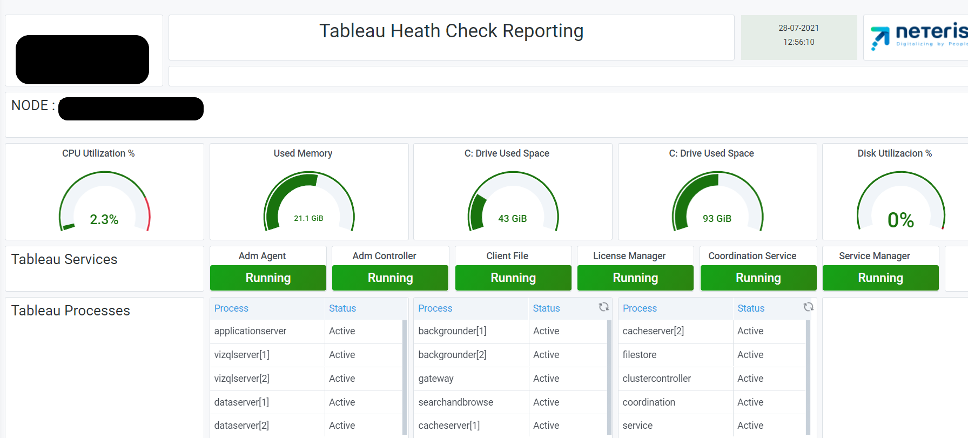Click the Tableau Heath Check Reporting title
Screen dimensions: 968x438
coord(452,31)
